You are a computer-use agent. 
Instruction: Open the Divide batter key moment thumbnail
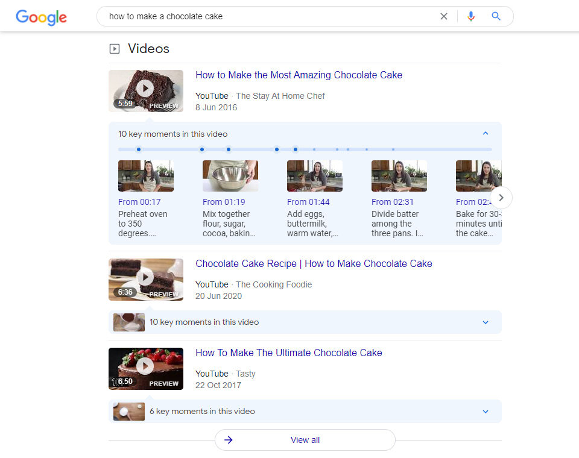pyautogui.click(x=399, y=176)
